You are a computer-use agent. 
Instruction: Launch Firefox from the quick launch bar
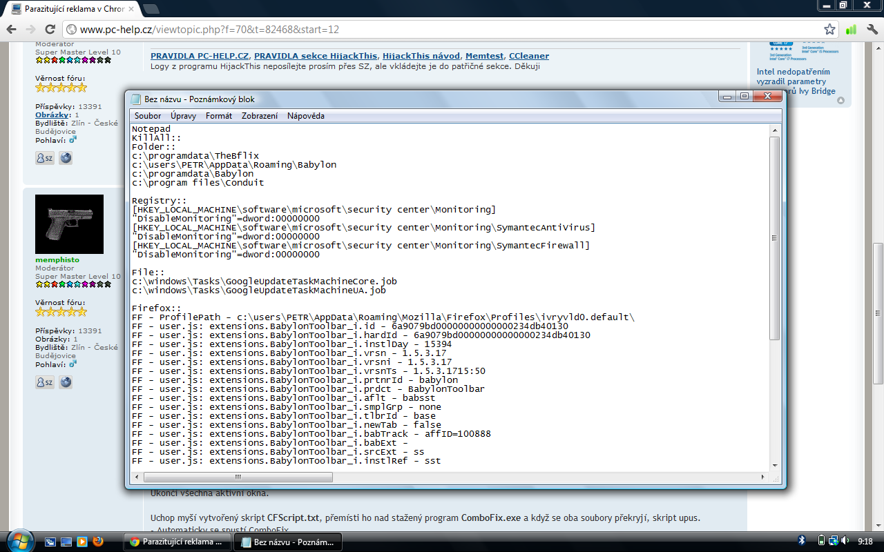coord(98,542)
